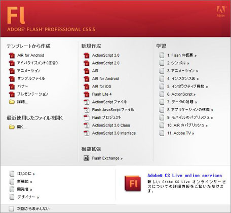This screenshot has height=213, width=231.
Task: Open the 新機能 link
Action: point(25,182)
